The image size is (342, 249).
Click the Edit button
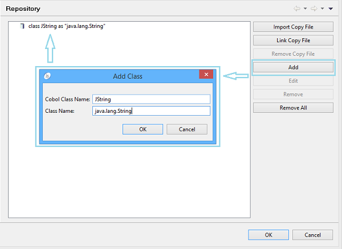coord(293,81)
